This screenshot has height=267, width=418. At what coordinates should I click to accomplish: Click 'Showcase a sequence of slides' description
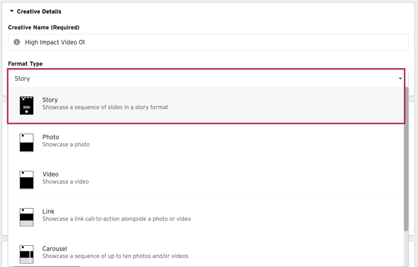point(105,107)
